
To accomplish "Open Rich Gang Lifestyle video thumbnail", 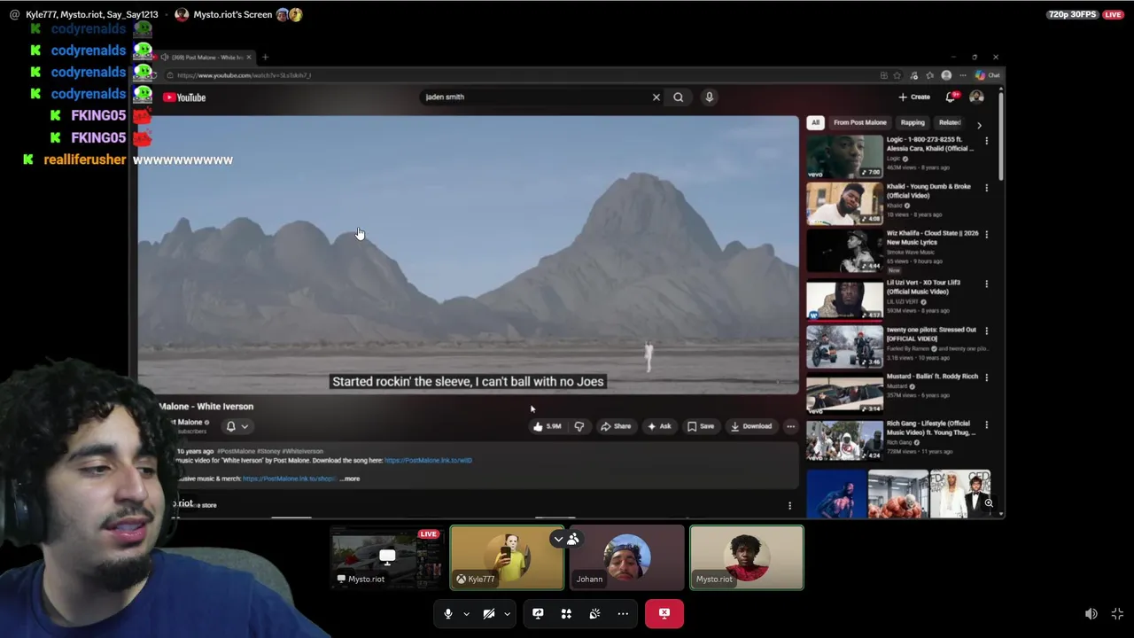I will [x=844, y=440].
